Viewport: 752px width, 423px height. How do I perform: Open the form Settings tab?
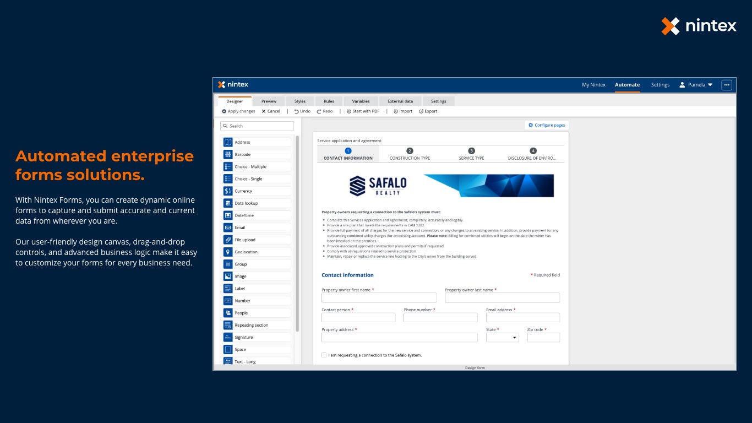[438, 101]
